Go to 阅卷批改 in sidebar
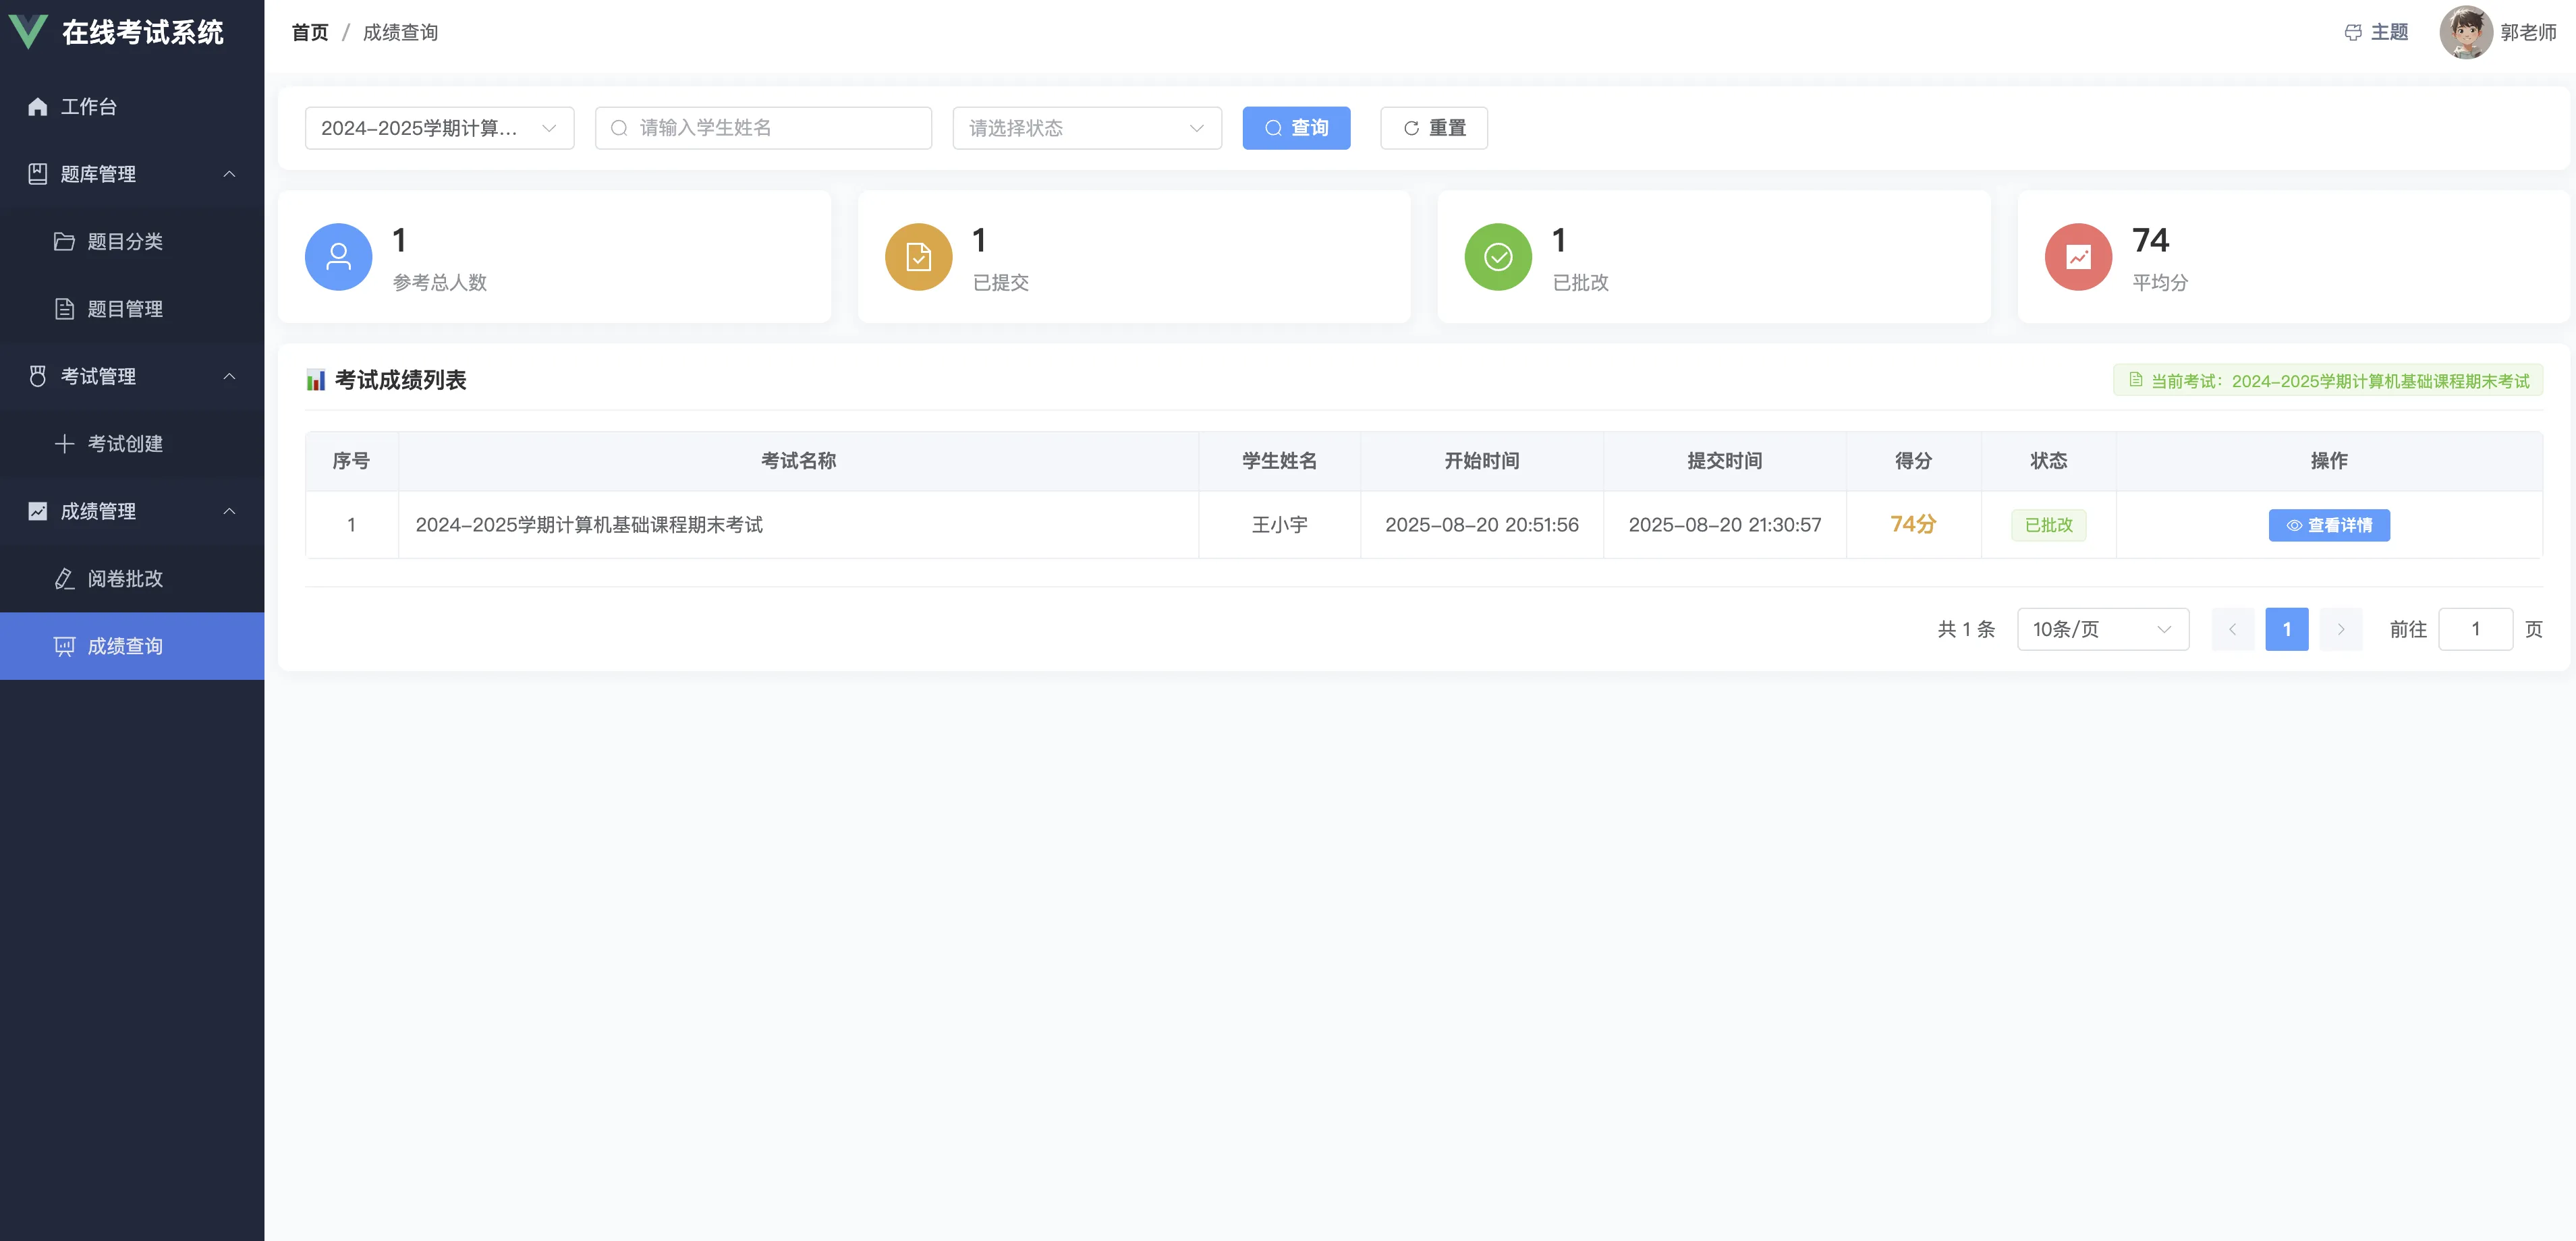 click(125, 579)
